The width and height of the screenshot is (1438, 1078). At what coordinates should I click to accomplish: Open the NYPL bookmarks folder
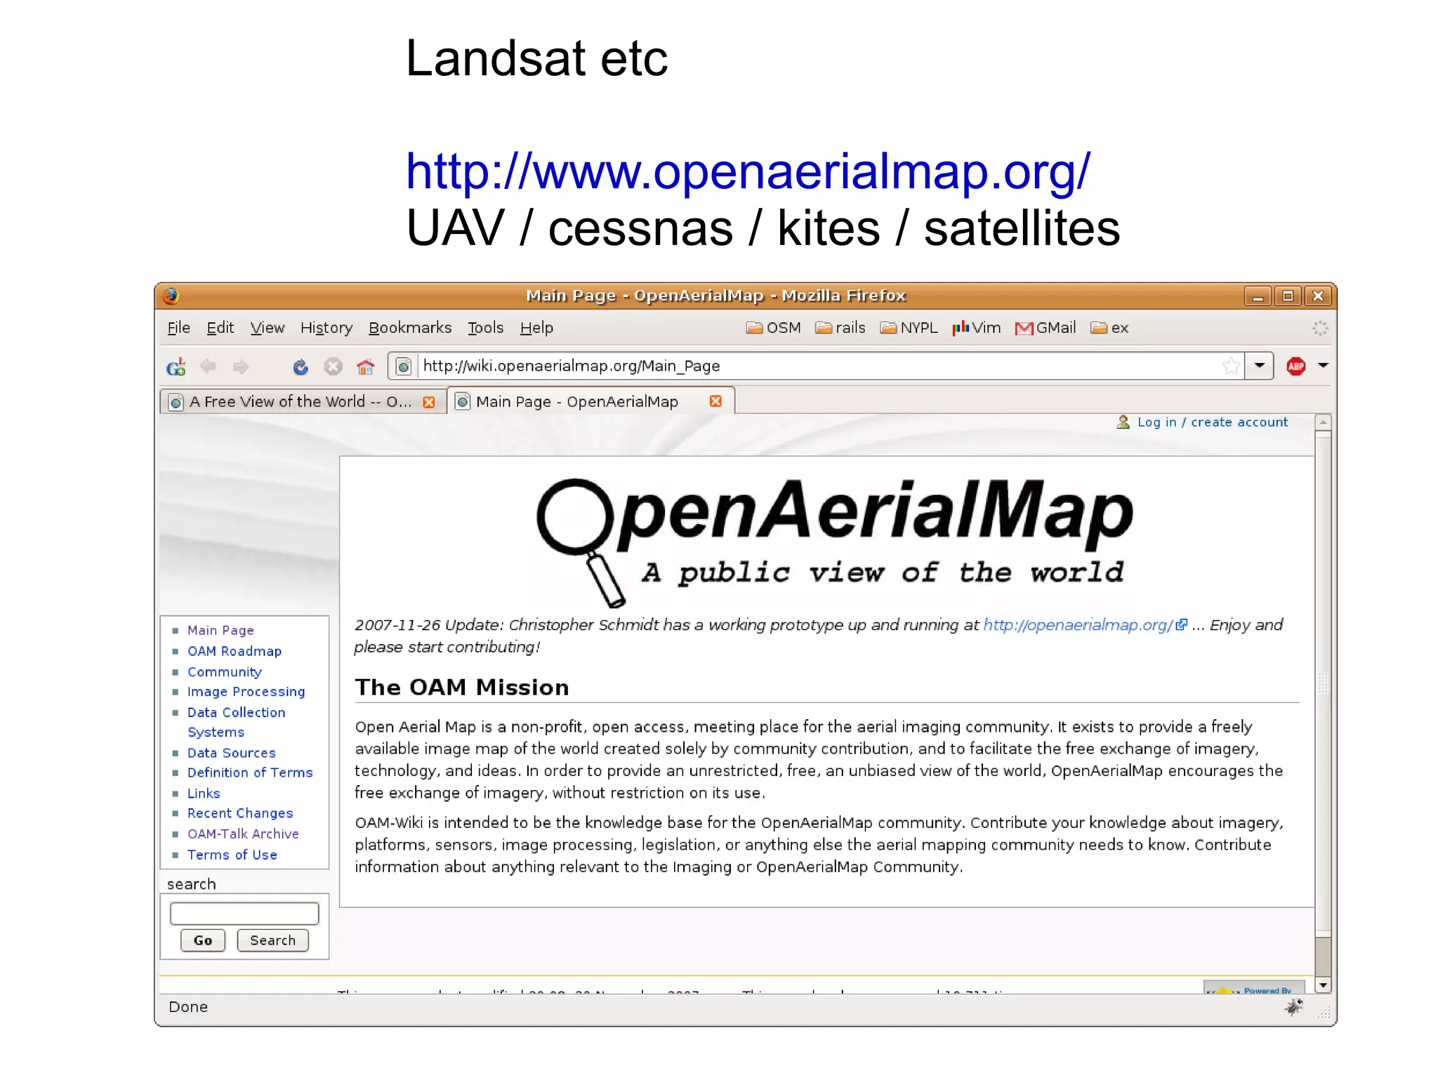[x=909, y=328]
